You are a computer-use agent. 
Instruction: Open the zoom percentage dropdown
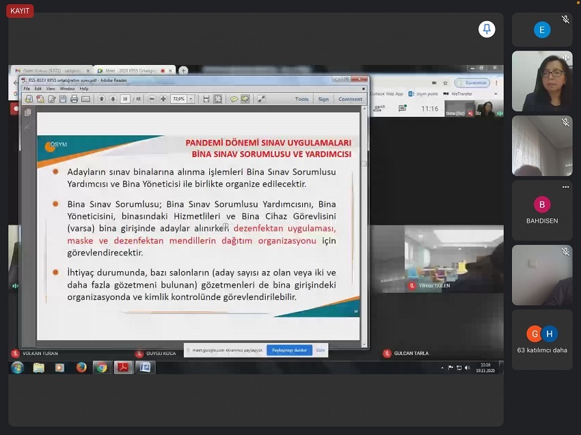point(191,99)
